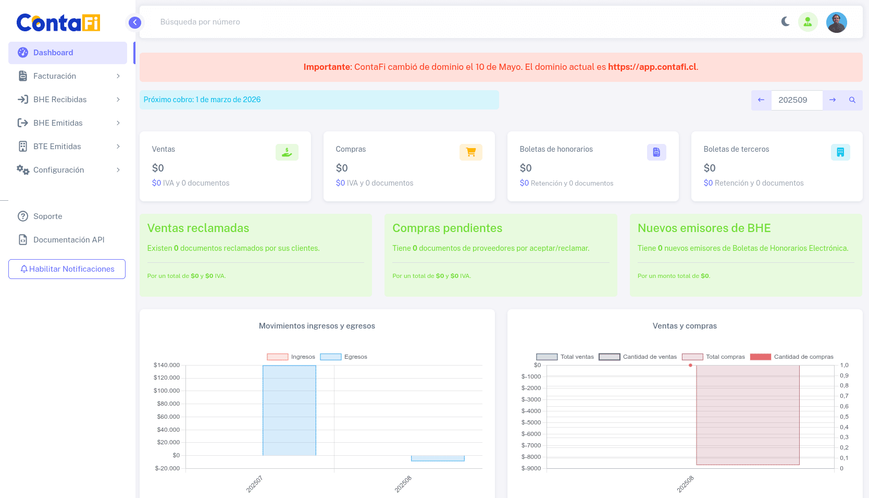Viewport: 869px width, 498px height.
Task: Open the profile photo avatar menu
Action: pyautogui.click(x=836, y=22)
